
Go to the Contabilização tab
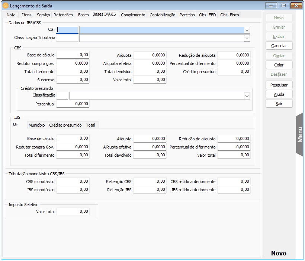[162, 15]
